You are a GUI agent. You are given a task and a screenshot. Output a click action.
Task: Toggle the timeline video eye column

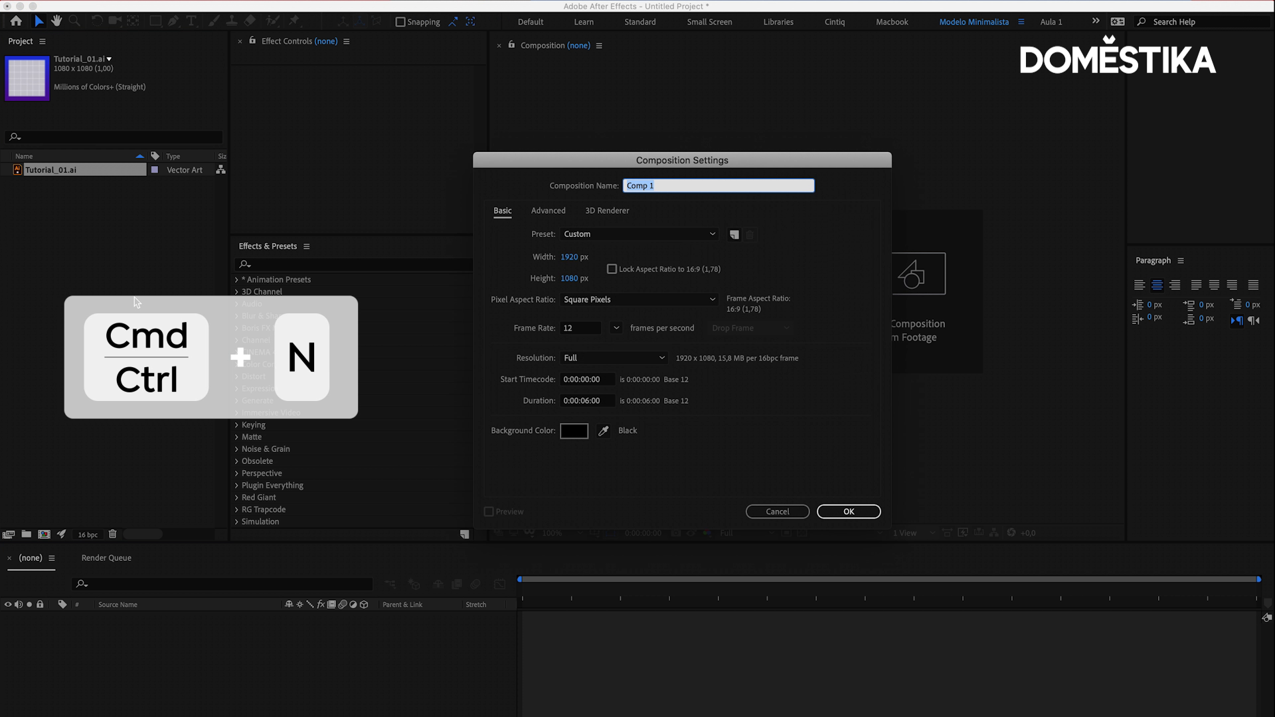point(8,605)
